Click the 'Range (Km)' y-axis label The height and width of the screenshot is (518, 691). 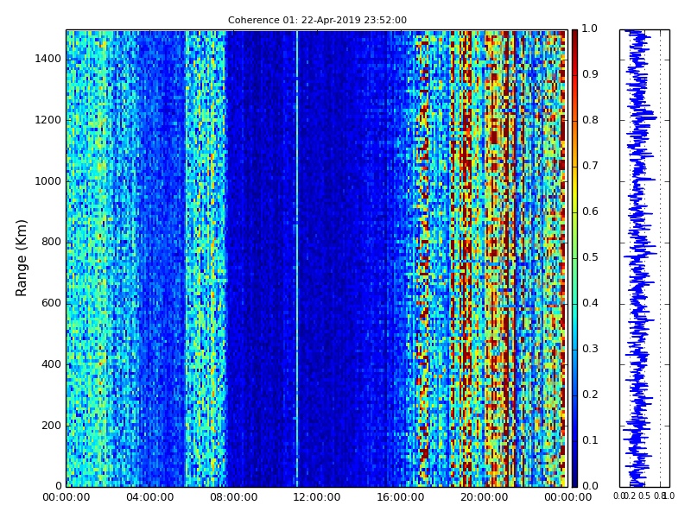click(x=21, y=258)
